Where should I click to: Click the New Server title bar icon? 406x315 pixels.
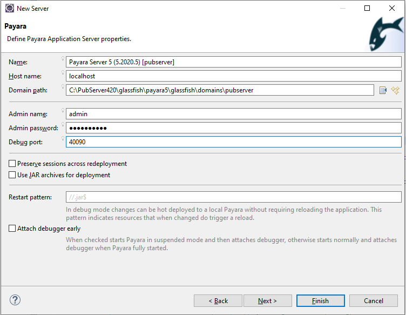point(9,8)
